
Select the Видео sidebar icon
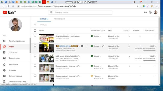tap(4, 47)
